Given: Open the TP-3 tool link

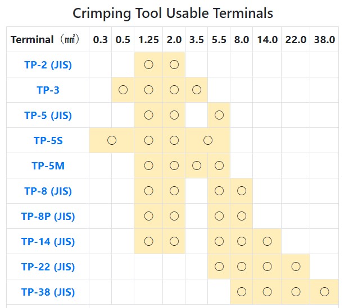Looking at the screenshot, I should pos(48,90).
